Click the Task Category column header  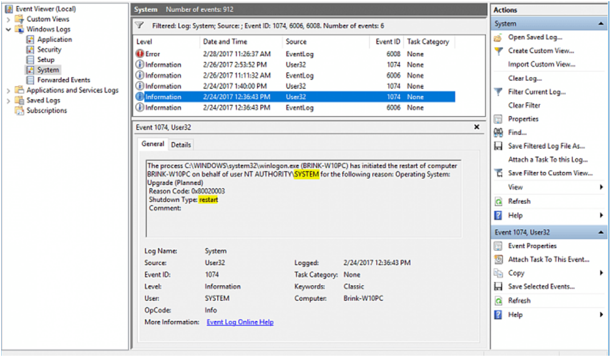tap(429, 42)
